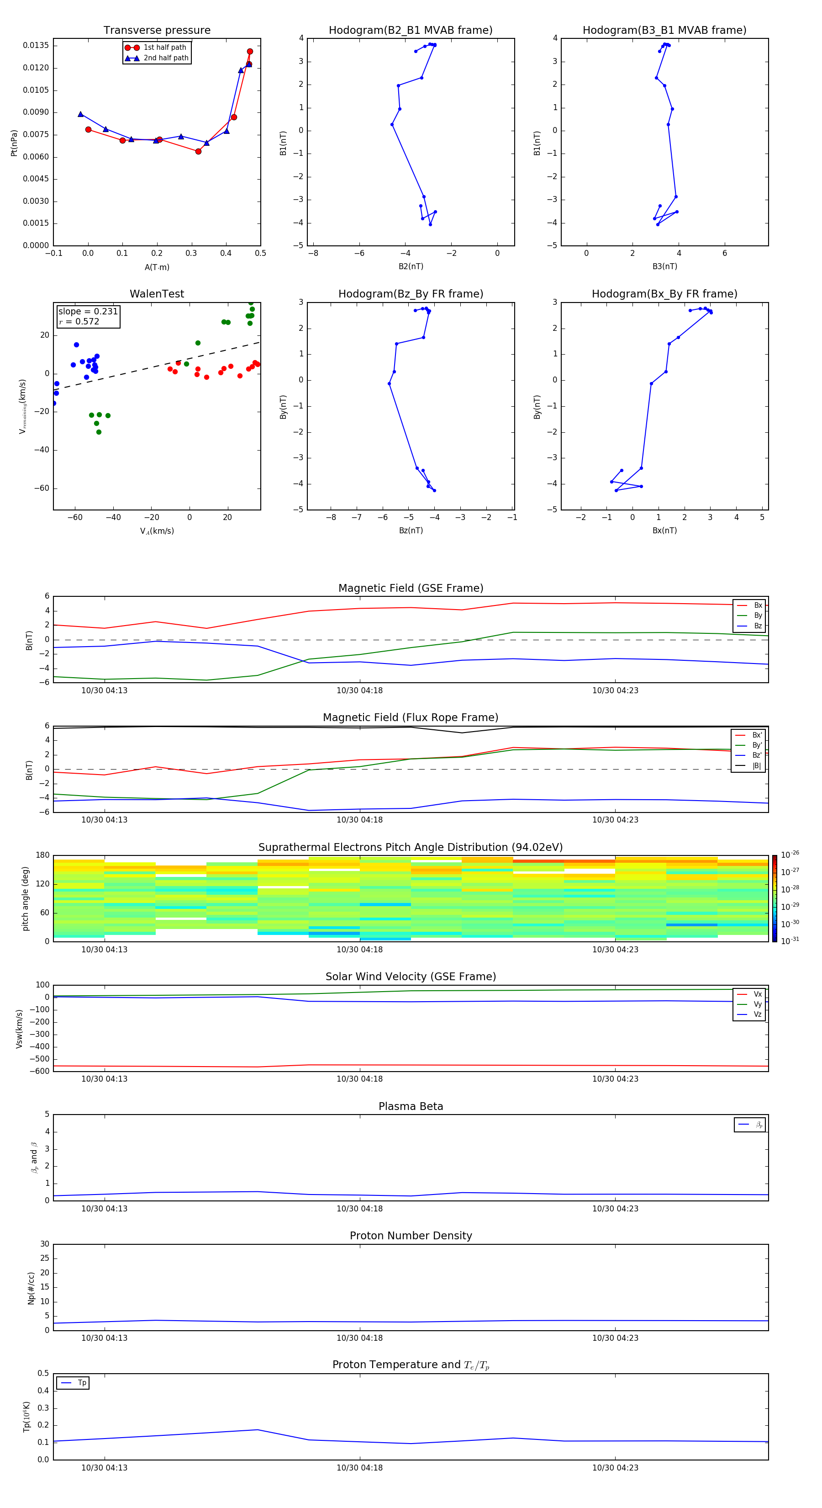The width and height of the screenshot is (822, 1508).
Task: Click the 'Transverse pressure' plot title
Action: pyautogui.click(x=157, y=31)
